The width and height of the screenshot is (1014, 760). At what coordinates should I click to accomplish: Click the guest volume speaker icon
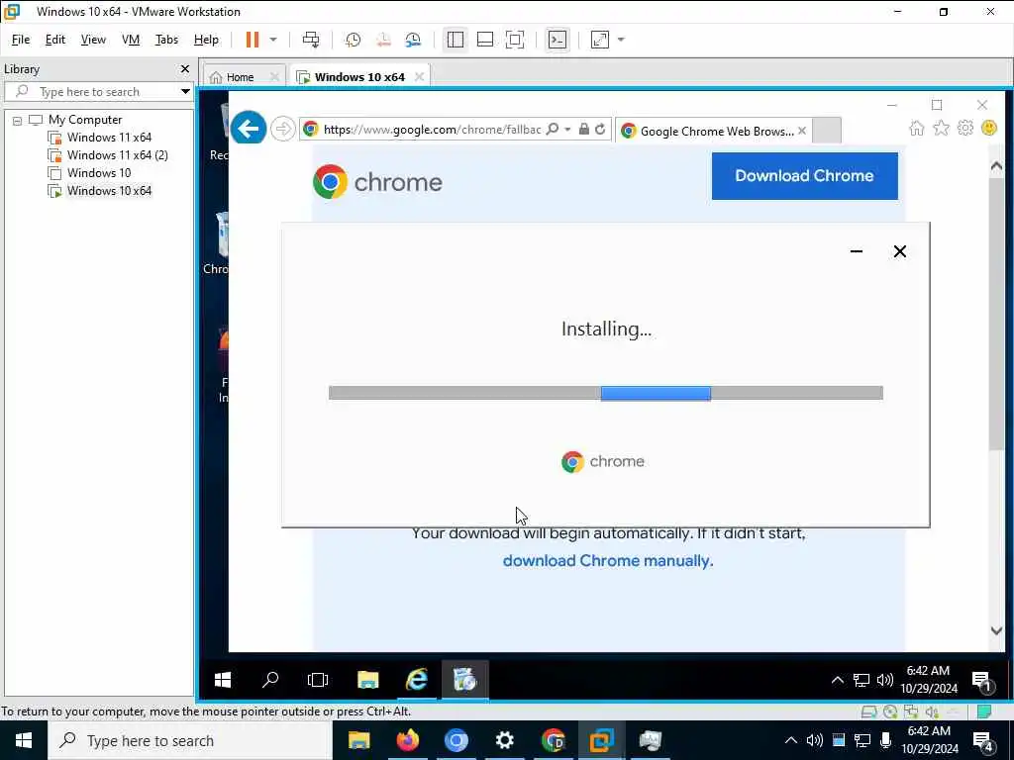pyautogui.click(x=884, y=679)
